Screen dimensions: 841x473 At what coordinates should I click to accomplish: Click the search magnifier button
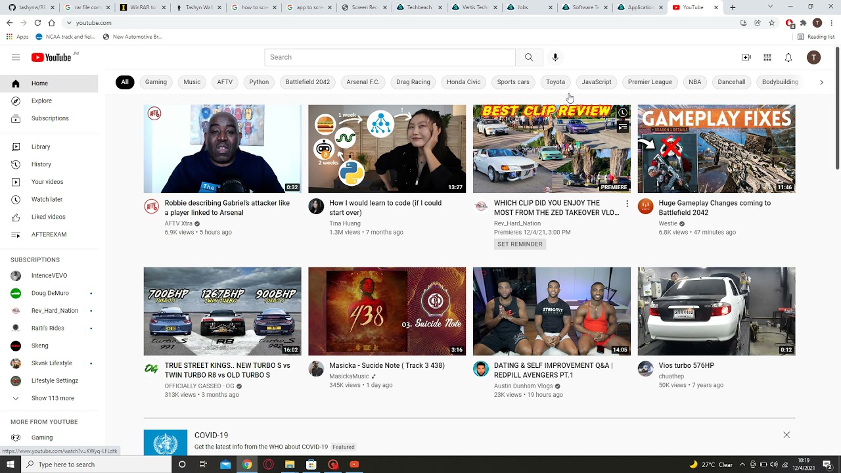coord(529,57)
